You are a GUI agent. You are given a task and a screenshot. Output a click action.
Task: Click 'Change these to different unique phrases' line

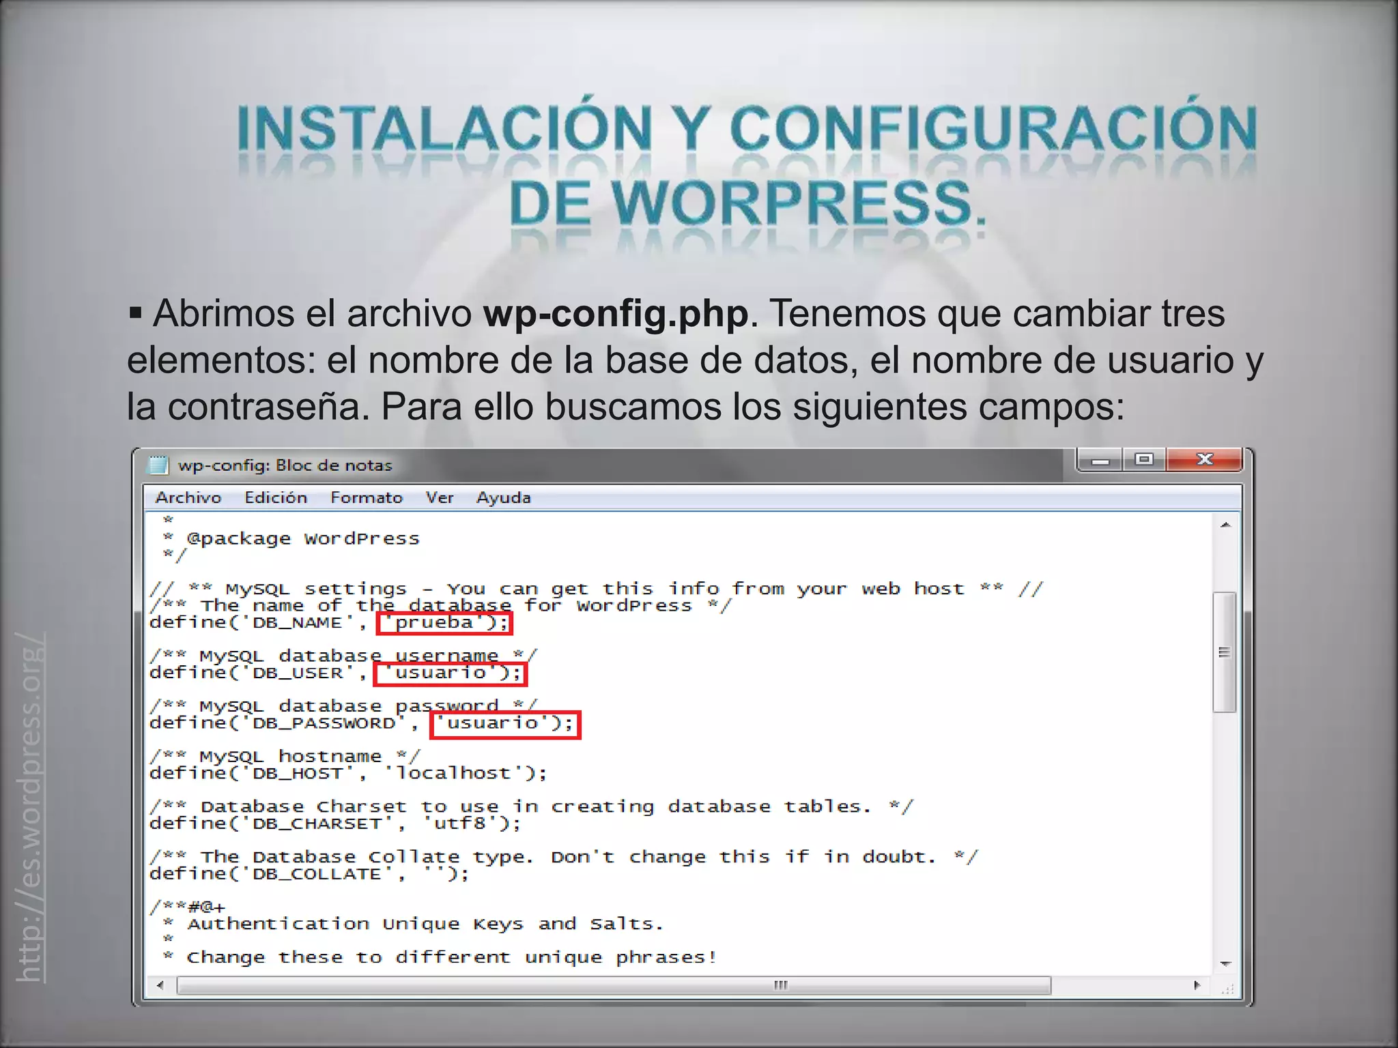click(x=440, y=958)
